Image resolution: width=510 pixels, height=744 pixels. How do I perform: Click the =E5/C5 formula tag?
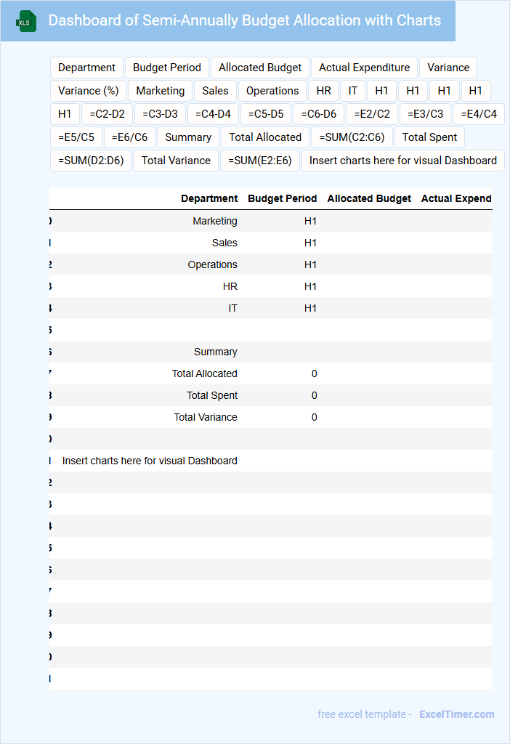point(76,137)
